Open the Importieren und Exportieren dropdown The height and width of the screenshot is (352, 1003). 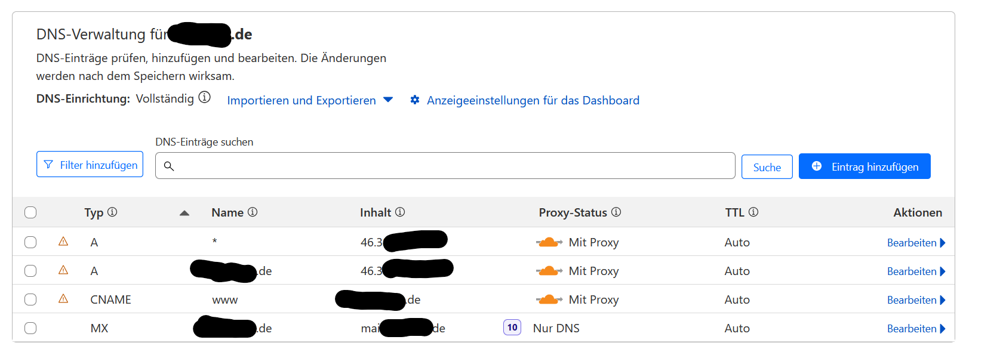point(309,100)
